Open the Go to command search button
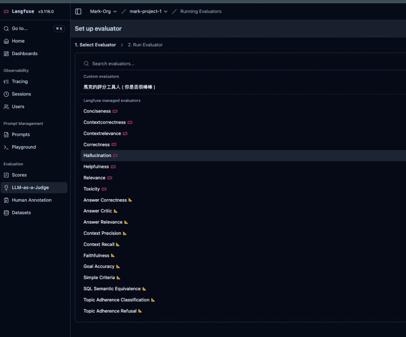The height and width of the screenshot is (337, 406). [x=34, y=29]
